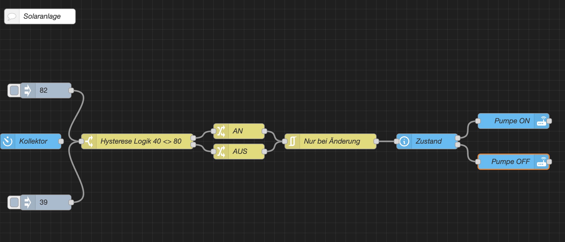Click the switch icon on Hysterese Logik node
This screenshot has height=242, width=565.
click(x=89, y=141)
